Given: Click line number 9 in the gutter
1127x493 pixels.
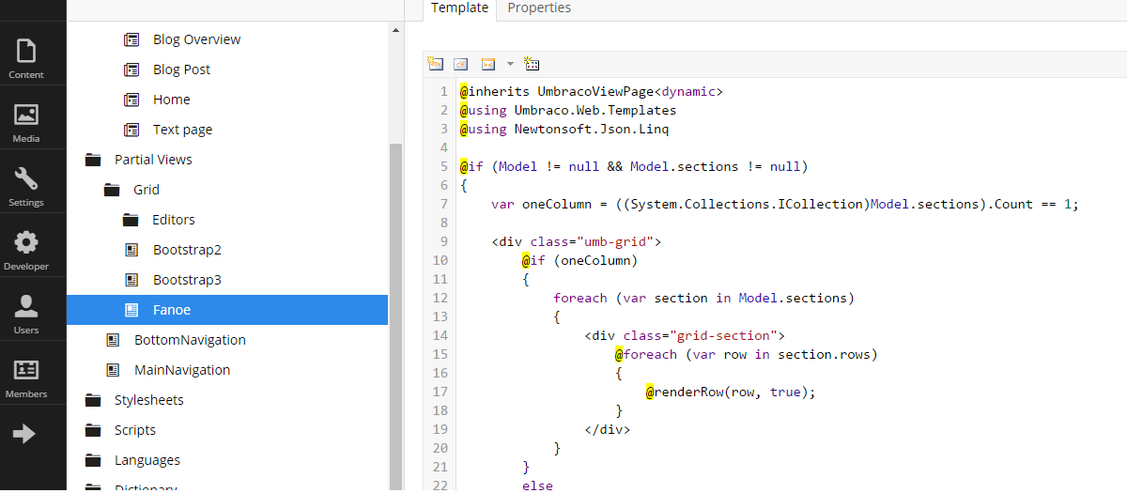Looking at the screenshot, I should click(443, 241).
